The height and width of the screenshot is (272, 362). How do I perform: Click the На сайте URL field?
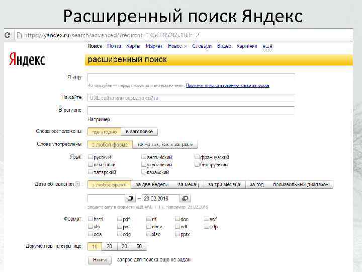[191, 98]
